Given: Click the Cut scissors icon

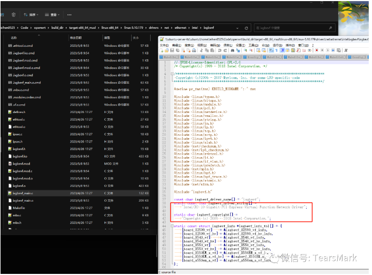Looking at the screenshot, I should click(201, 50).
